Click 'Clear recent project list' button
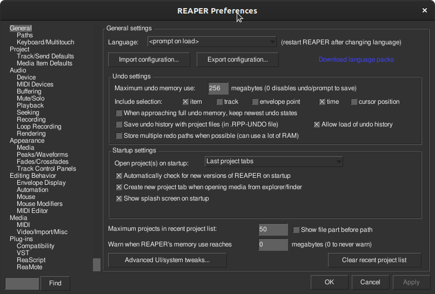The height and width of the screenshot is (294, 435). pos(374,260)
